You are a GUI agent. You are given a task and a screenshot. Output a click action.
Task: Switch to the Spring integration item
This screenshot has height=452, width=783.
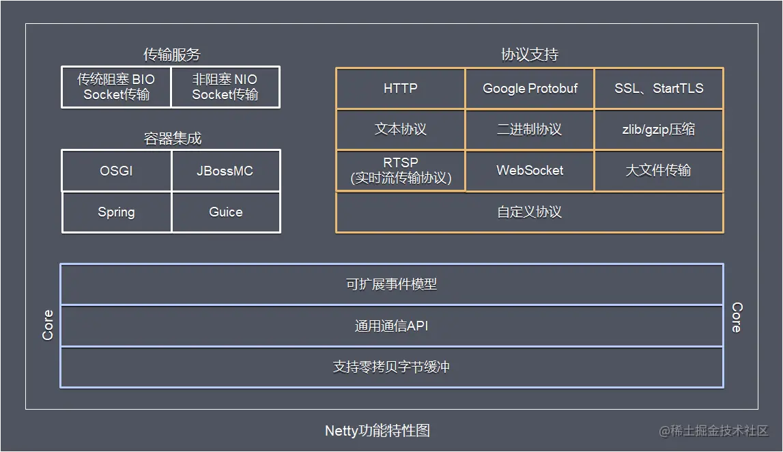(x=116, y=212)
